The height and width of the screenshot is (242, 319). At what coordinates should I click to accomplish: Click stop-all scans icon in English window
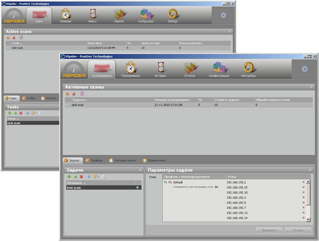point(21,38)
